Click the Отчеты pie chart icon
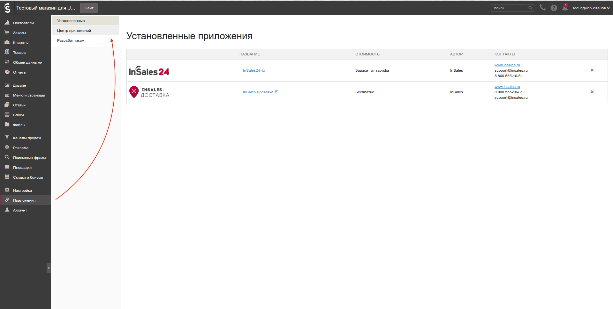613x309 pixels. pos(7,72)
